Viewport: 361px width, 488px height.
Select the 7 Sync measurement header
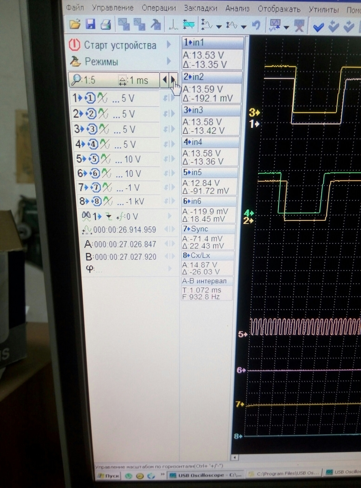click(209, 229)
